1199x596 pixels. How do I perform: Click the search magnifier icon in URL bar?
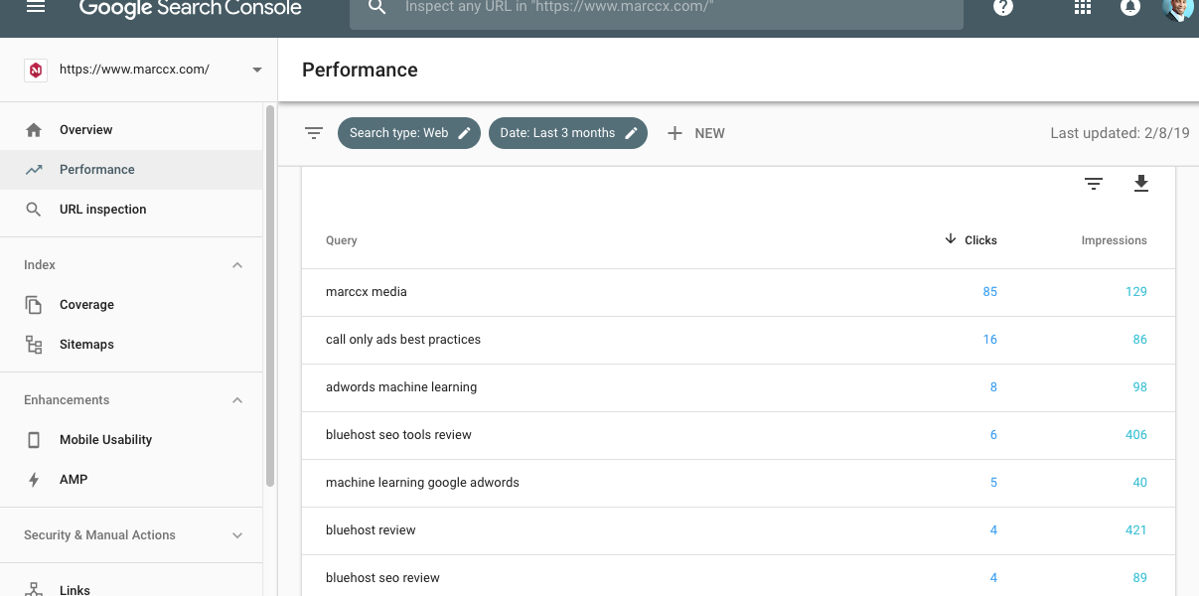tap(376, 7)
